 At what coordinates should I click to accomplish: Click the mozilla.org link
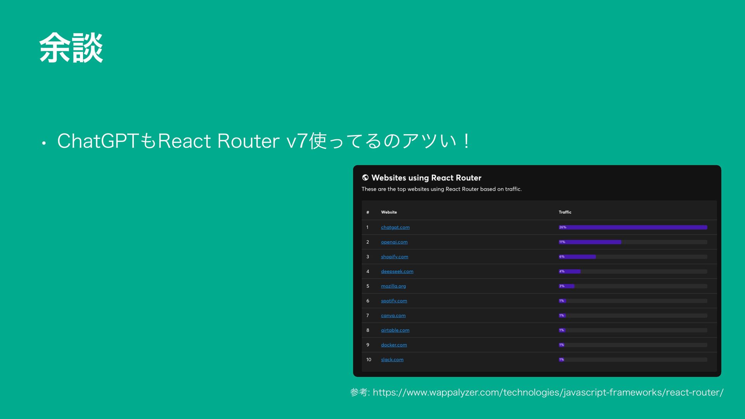pyautogui.click(x=393, y=286)
